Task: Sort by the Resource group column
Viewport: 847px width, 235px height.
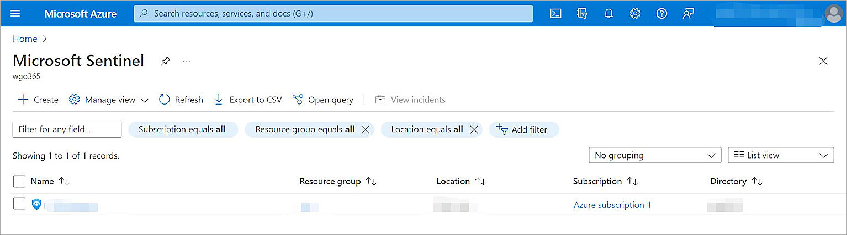Action: coord(338,181)
